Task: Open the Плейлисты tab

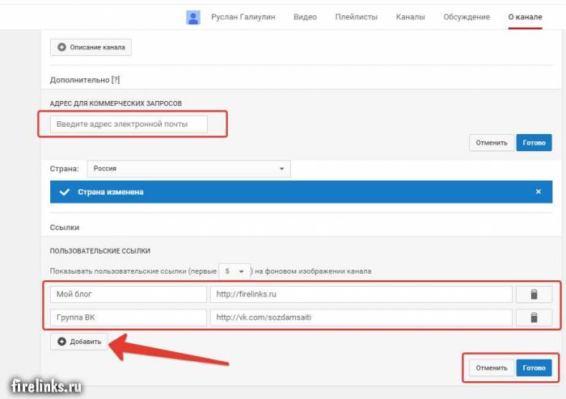Action: (x=357, y=17)
